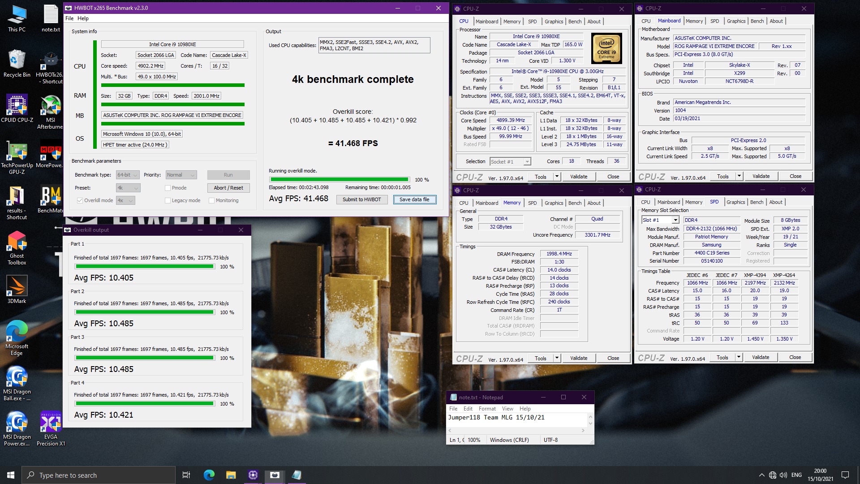Image resolution: width=860 pixels, height=484 pixels.
Task: Open Ghost Toolbox desktop icon
Action: [17, 248]
